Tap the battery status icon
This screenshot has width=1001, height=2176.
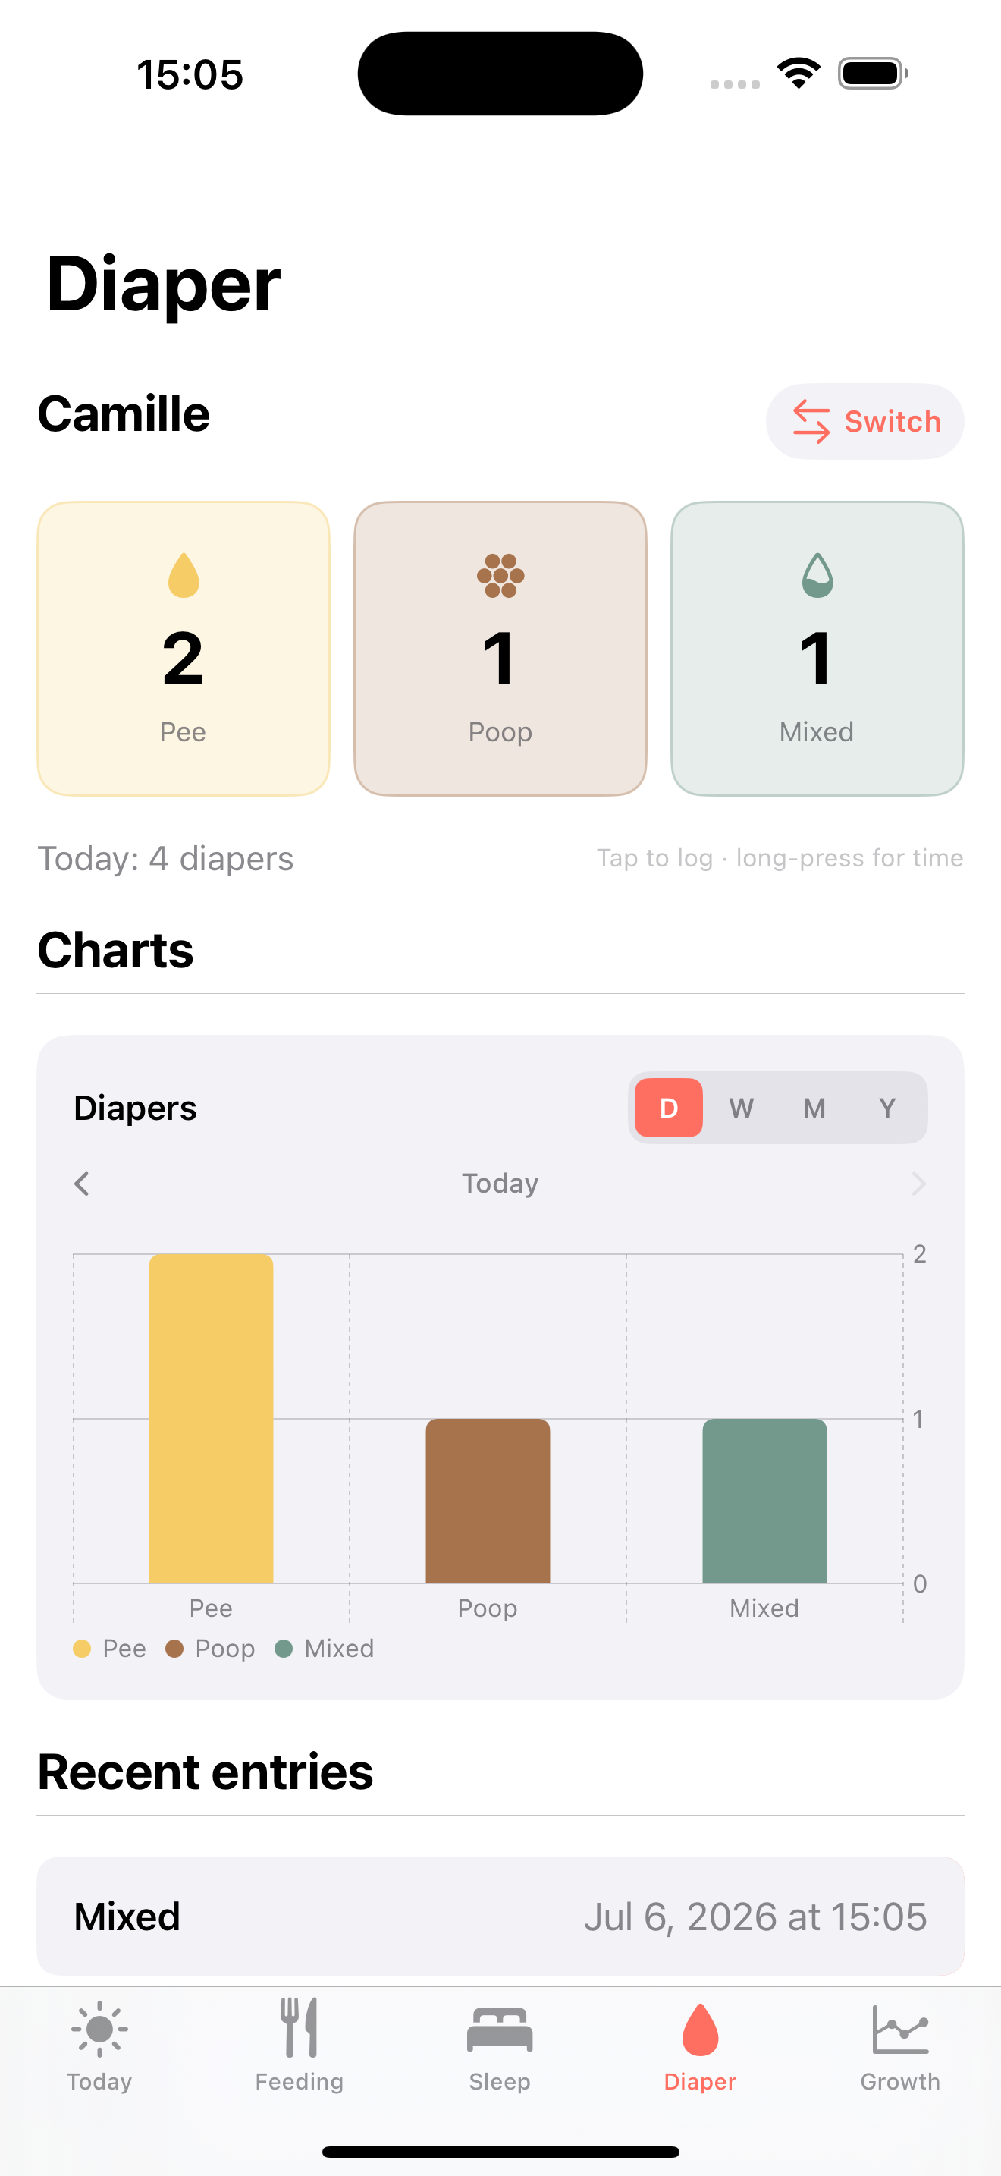coord(873,74)
